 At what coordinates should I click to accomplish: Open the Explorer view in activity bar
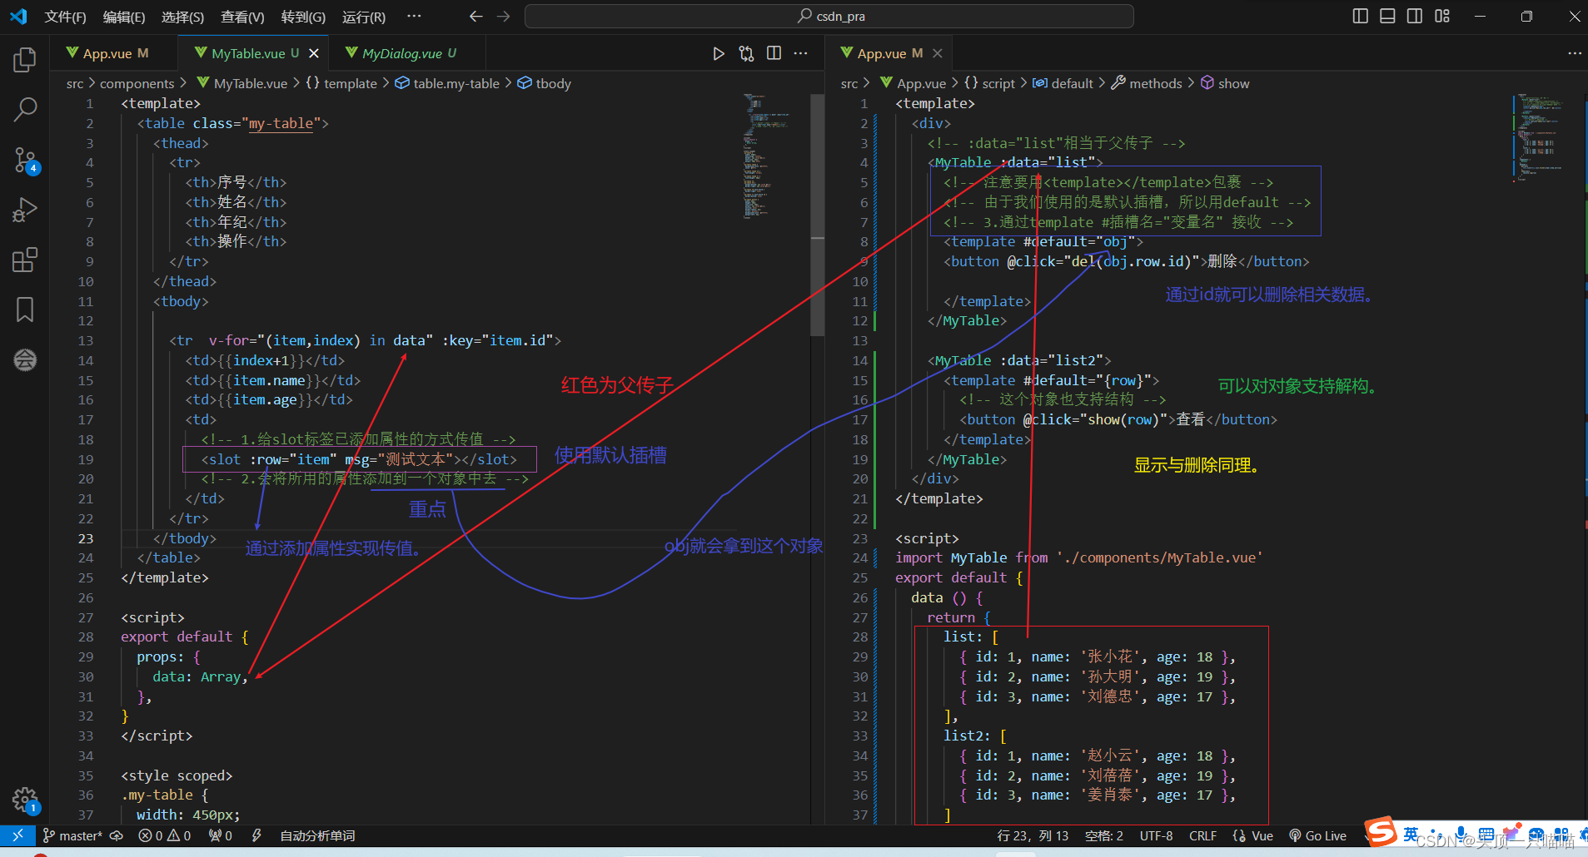tap(25, 60)
